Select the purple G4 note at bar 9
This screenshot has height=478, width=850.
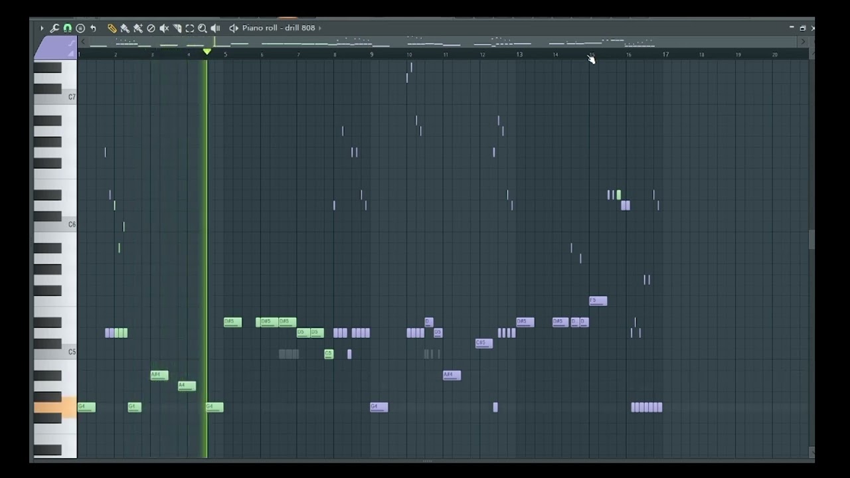tap(379, 407)
